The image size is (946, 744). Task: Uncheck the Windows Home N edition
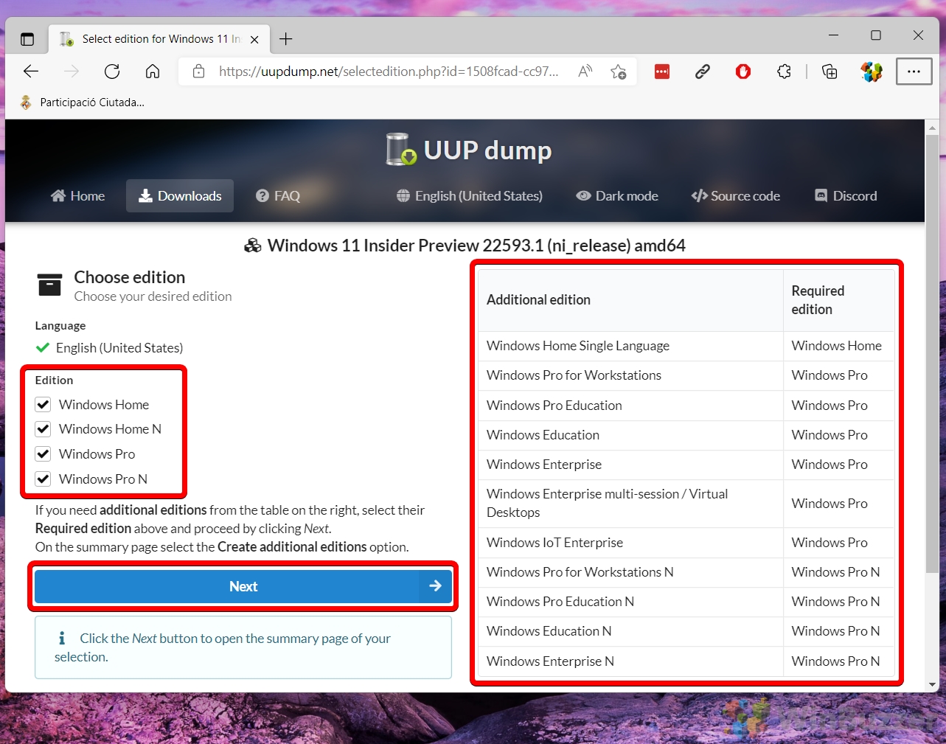pos(44,429)
